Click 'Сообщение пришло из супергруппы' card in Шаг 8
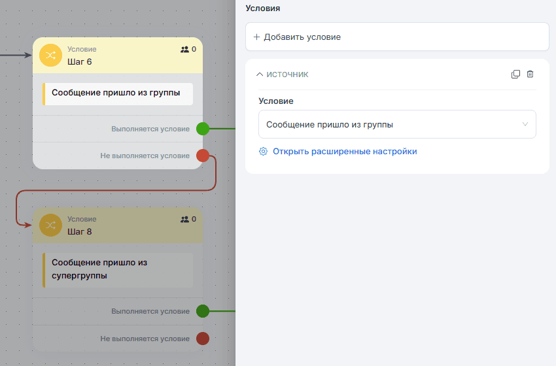556x366 pixels. [x=118, y=270]
